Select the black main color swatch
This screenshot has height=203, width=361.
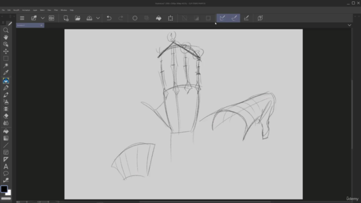(4, 189)
